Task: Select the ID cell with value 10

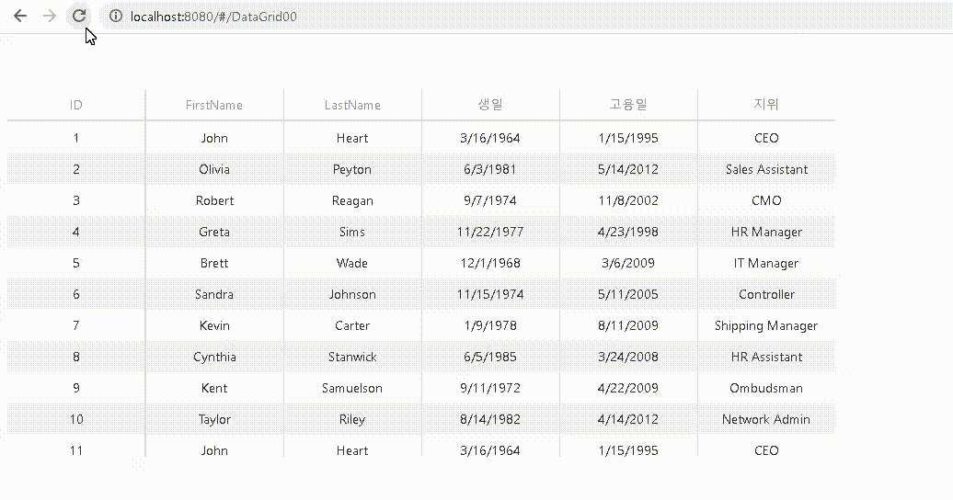Action: point(76,420)
